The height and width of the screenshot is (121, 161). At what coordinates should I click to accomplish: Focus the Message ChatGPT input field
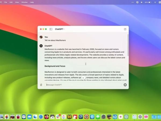pos(83,85)
